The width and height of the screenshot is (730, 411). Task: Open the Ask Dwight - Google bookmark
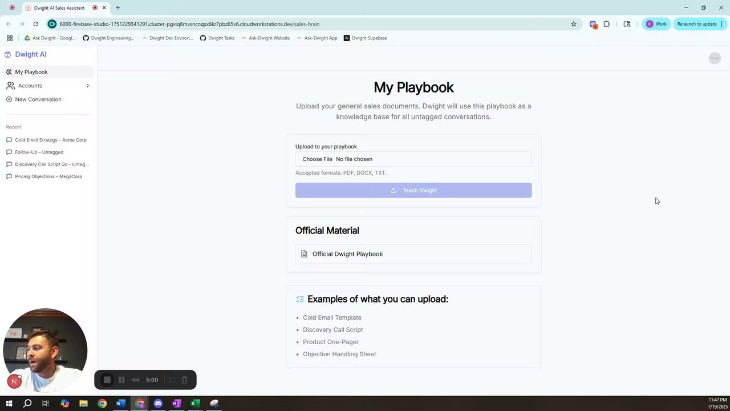point(50,38)
